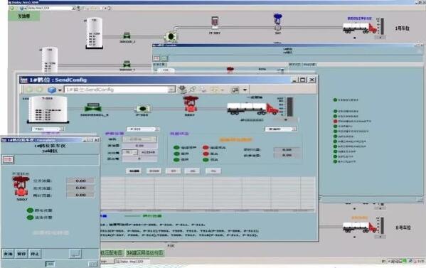Expand the SendConfig display name combo box
426x268 pixels.
pyautogui.click(x=171, y=90)
